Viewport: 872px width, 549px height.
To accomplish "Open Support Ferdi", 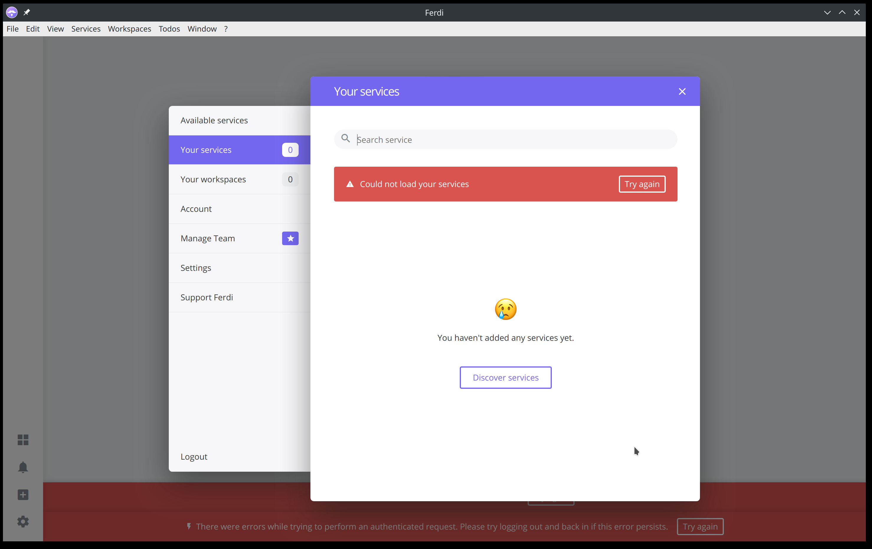I will pyautogui.click(x=239, y=297).
